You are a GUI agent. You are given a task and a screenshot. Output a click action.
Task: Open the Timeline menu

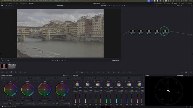(25, 1)
